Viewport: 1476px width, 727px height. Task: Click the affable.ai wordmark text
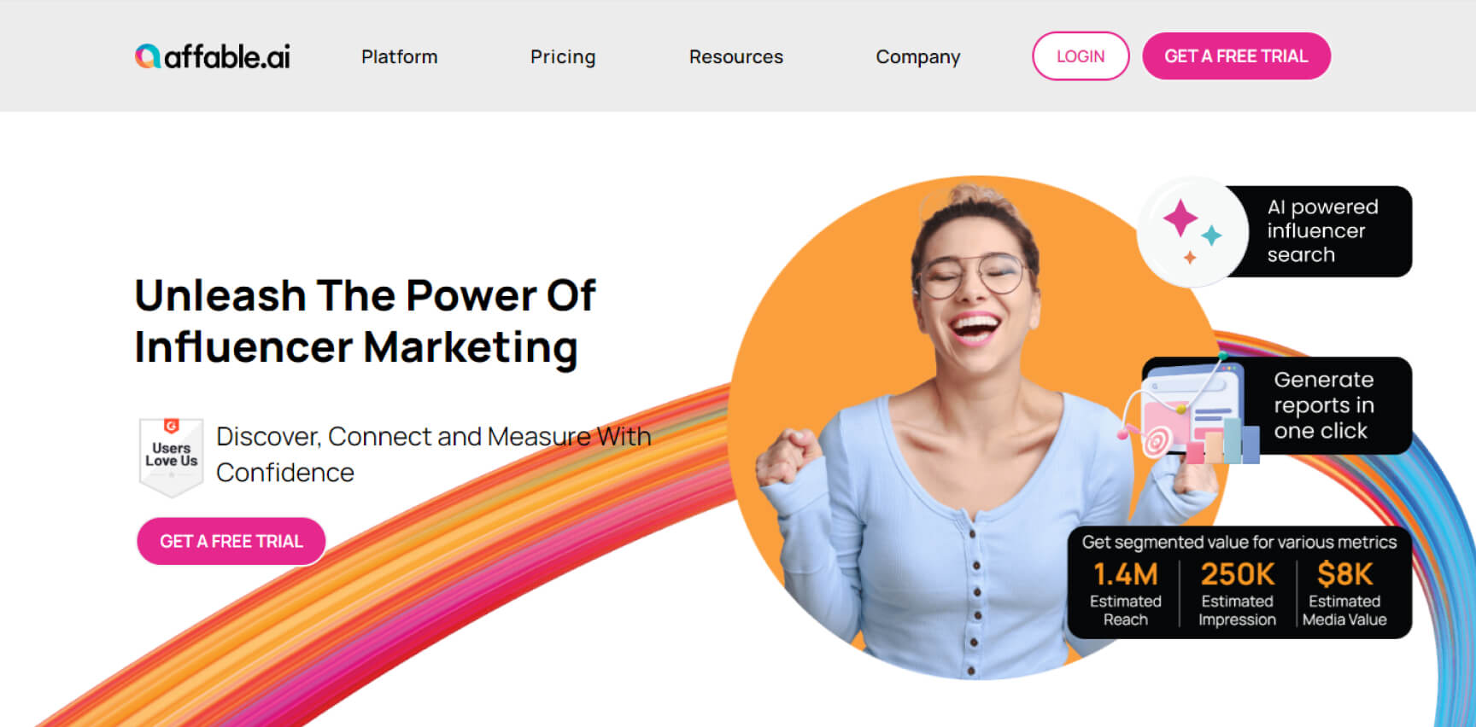point(227,56)
